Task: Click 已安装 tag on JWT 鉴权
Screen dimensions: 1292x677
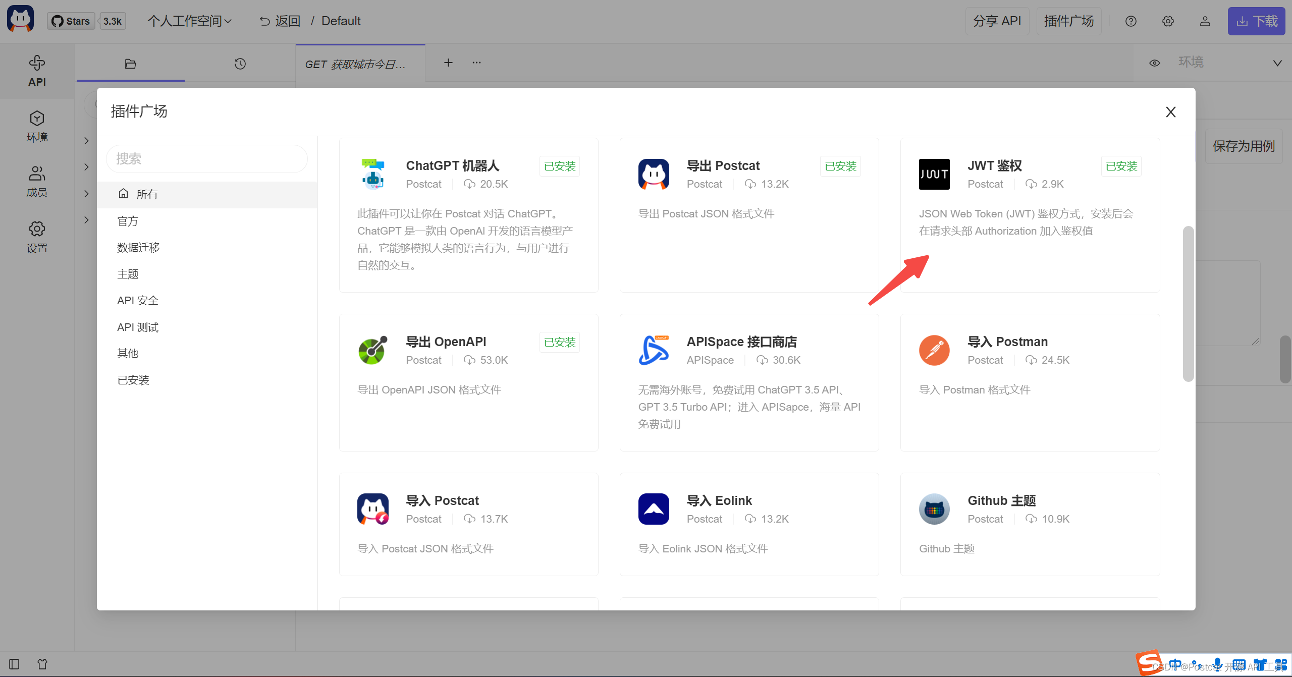Action: tap(1121, 166)
